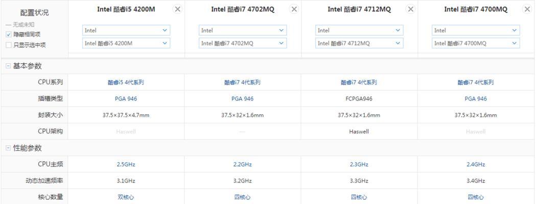Click the Intel 酷睿i5 4200M heading
536x204 pixels.
click(x=126, y=10)
